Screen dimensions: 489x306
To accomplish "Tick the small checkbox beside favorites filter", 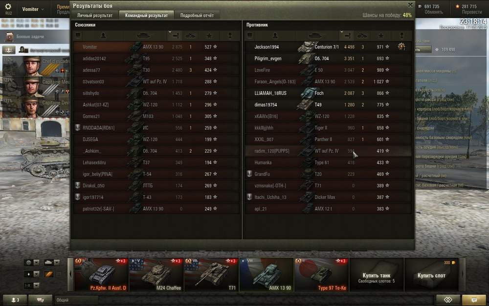I will [x=59, y=274].
